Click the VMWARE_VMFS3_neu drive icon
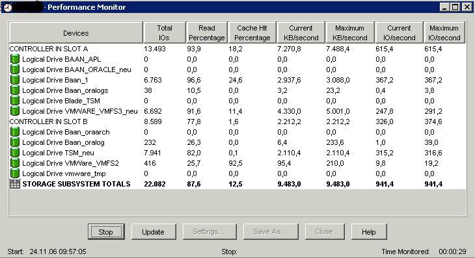Screen dimensions: 475x258 click(15, 111)
